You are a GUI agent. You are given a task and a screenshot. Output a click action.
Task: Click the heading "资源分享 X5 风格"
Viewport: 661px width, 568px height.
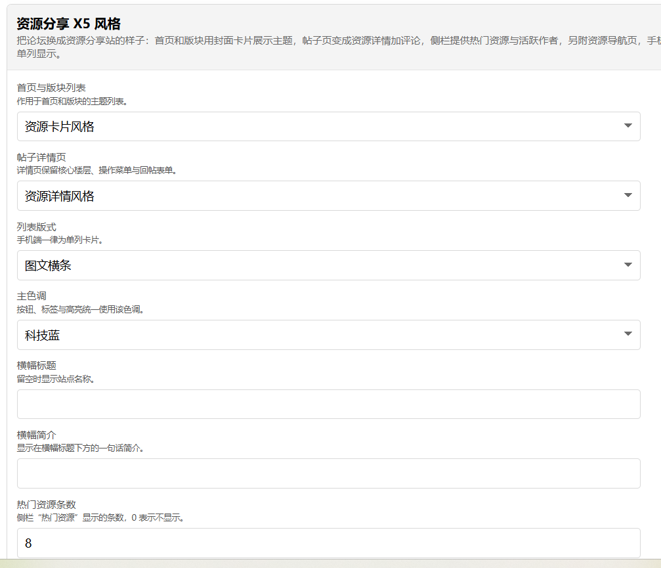pyautogui.click(x=69, y=24)
